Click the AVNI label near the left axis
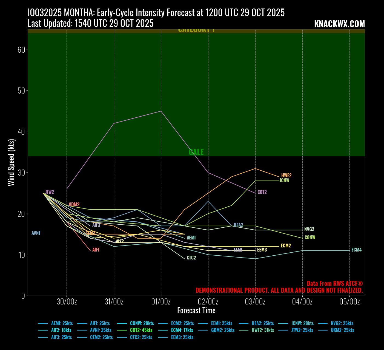Screen dimensions: 384x350 pyautogui.click(x=36, y=233)
